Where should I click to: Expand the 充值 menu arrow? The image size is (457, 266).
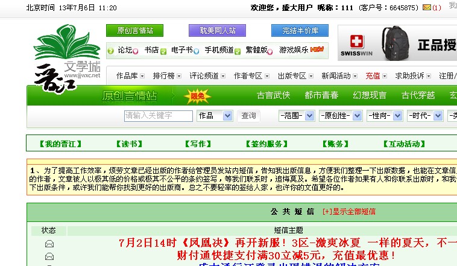point(385,76)
